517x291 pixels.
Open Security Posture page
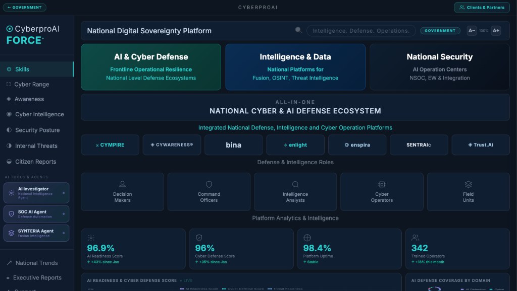[x=36, y=130]
